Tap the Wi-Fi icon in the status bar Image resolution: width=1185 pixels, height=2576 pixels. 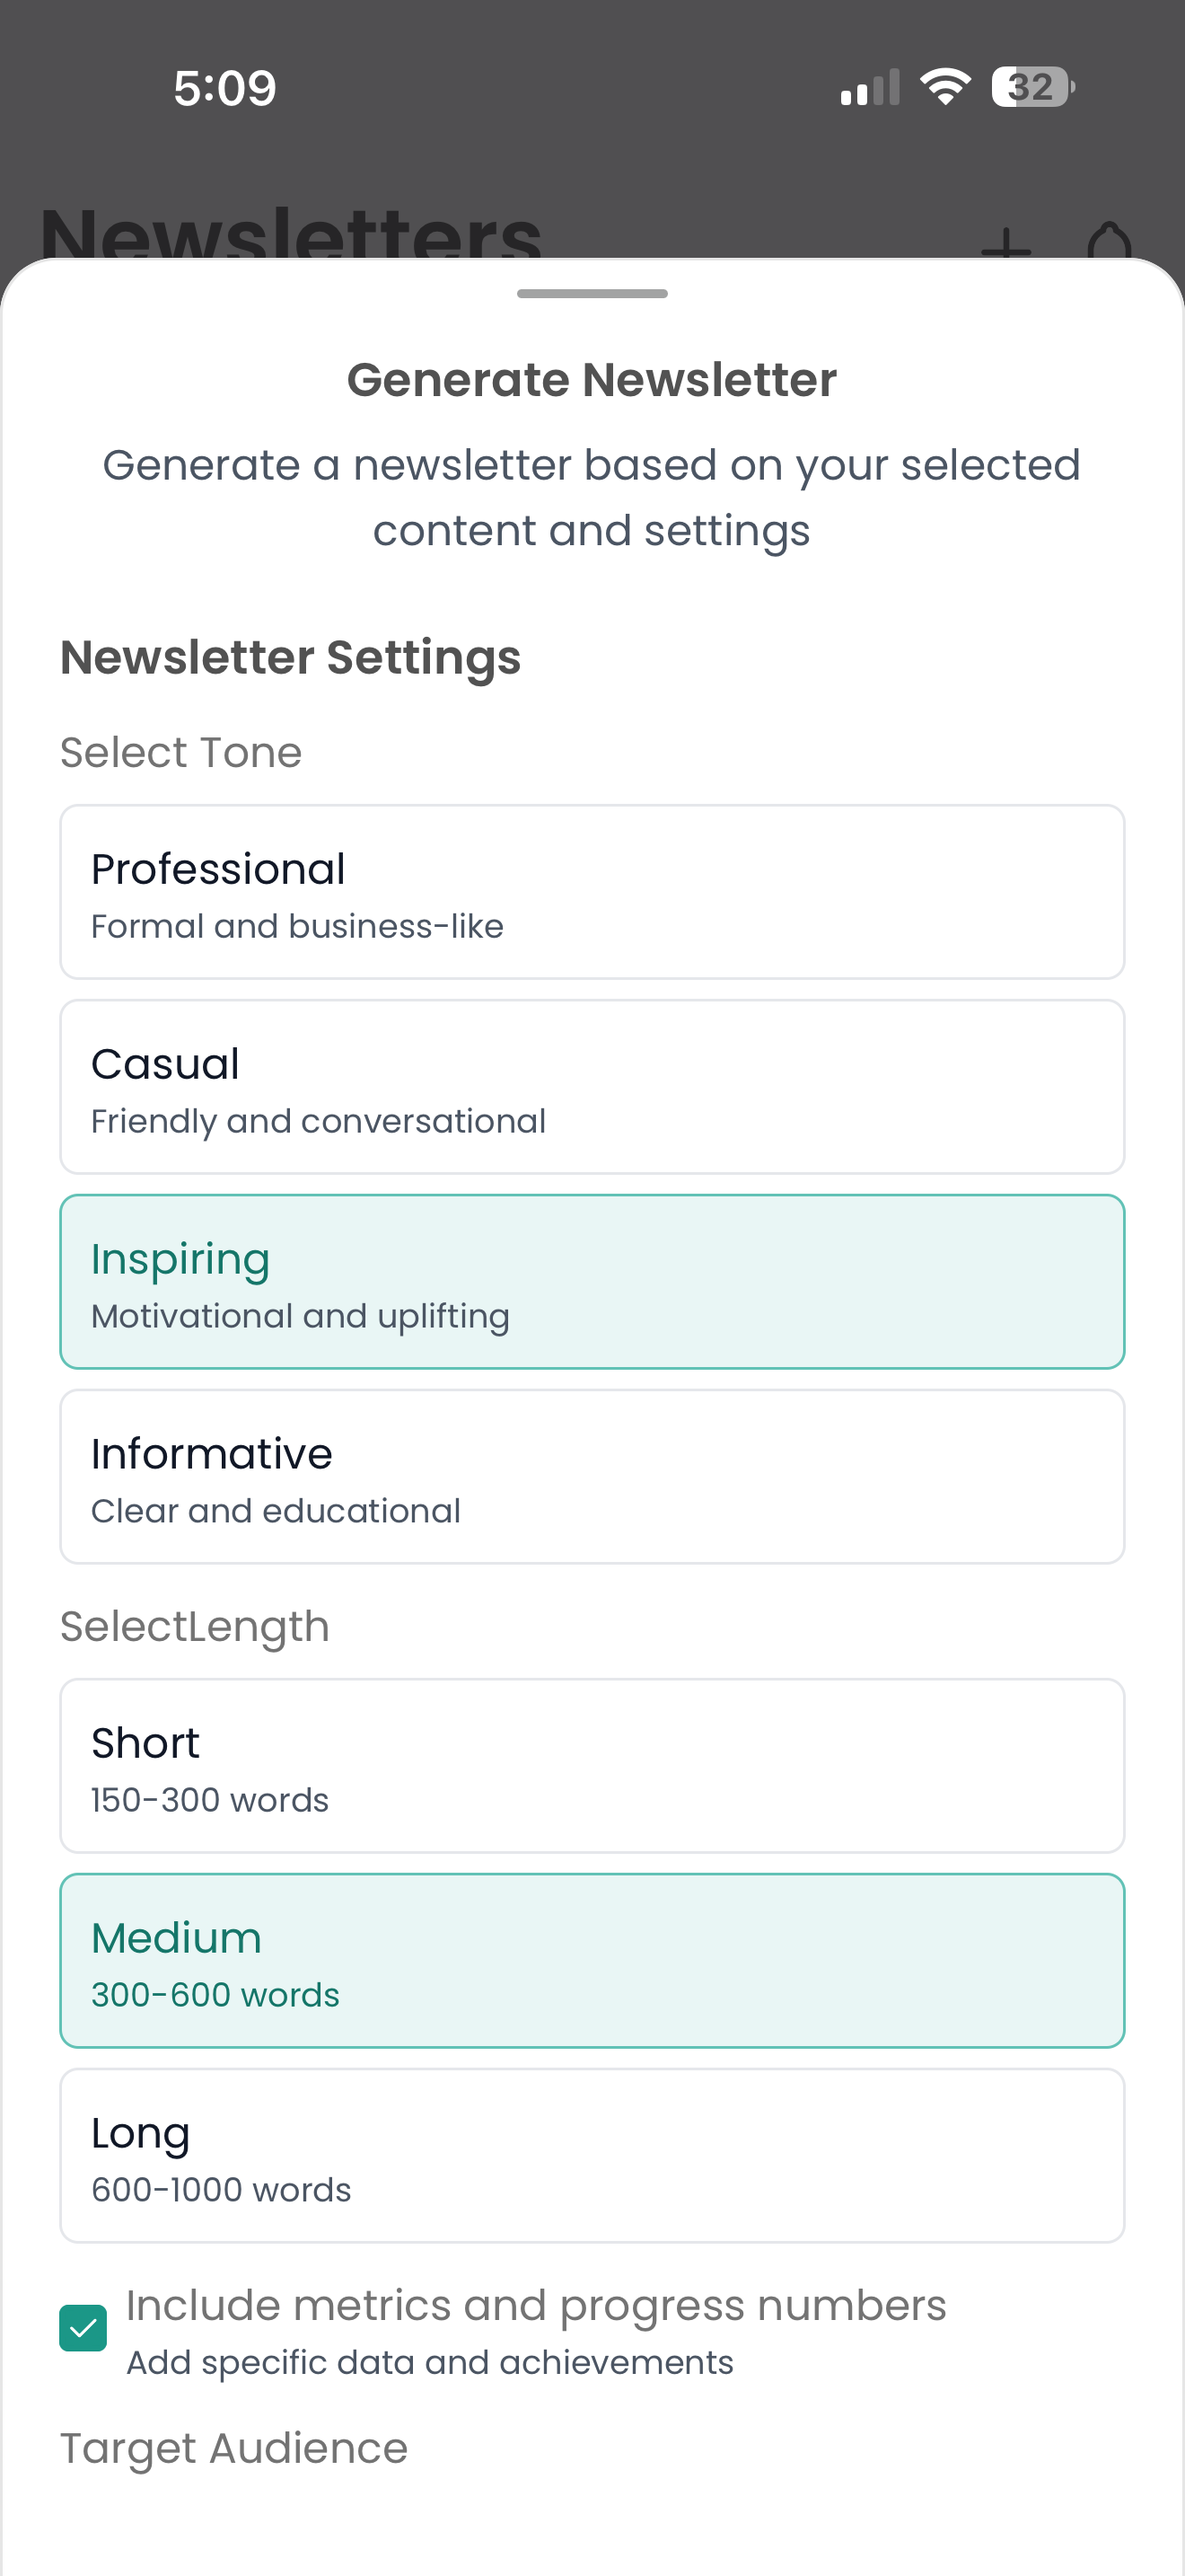(x=944, y=88)
